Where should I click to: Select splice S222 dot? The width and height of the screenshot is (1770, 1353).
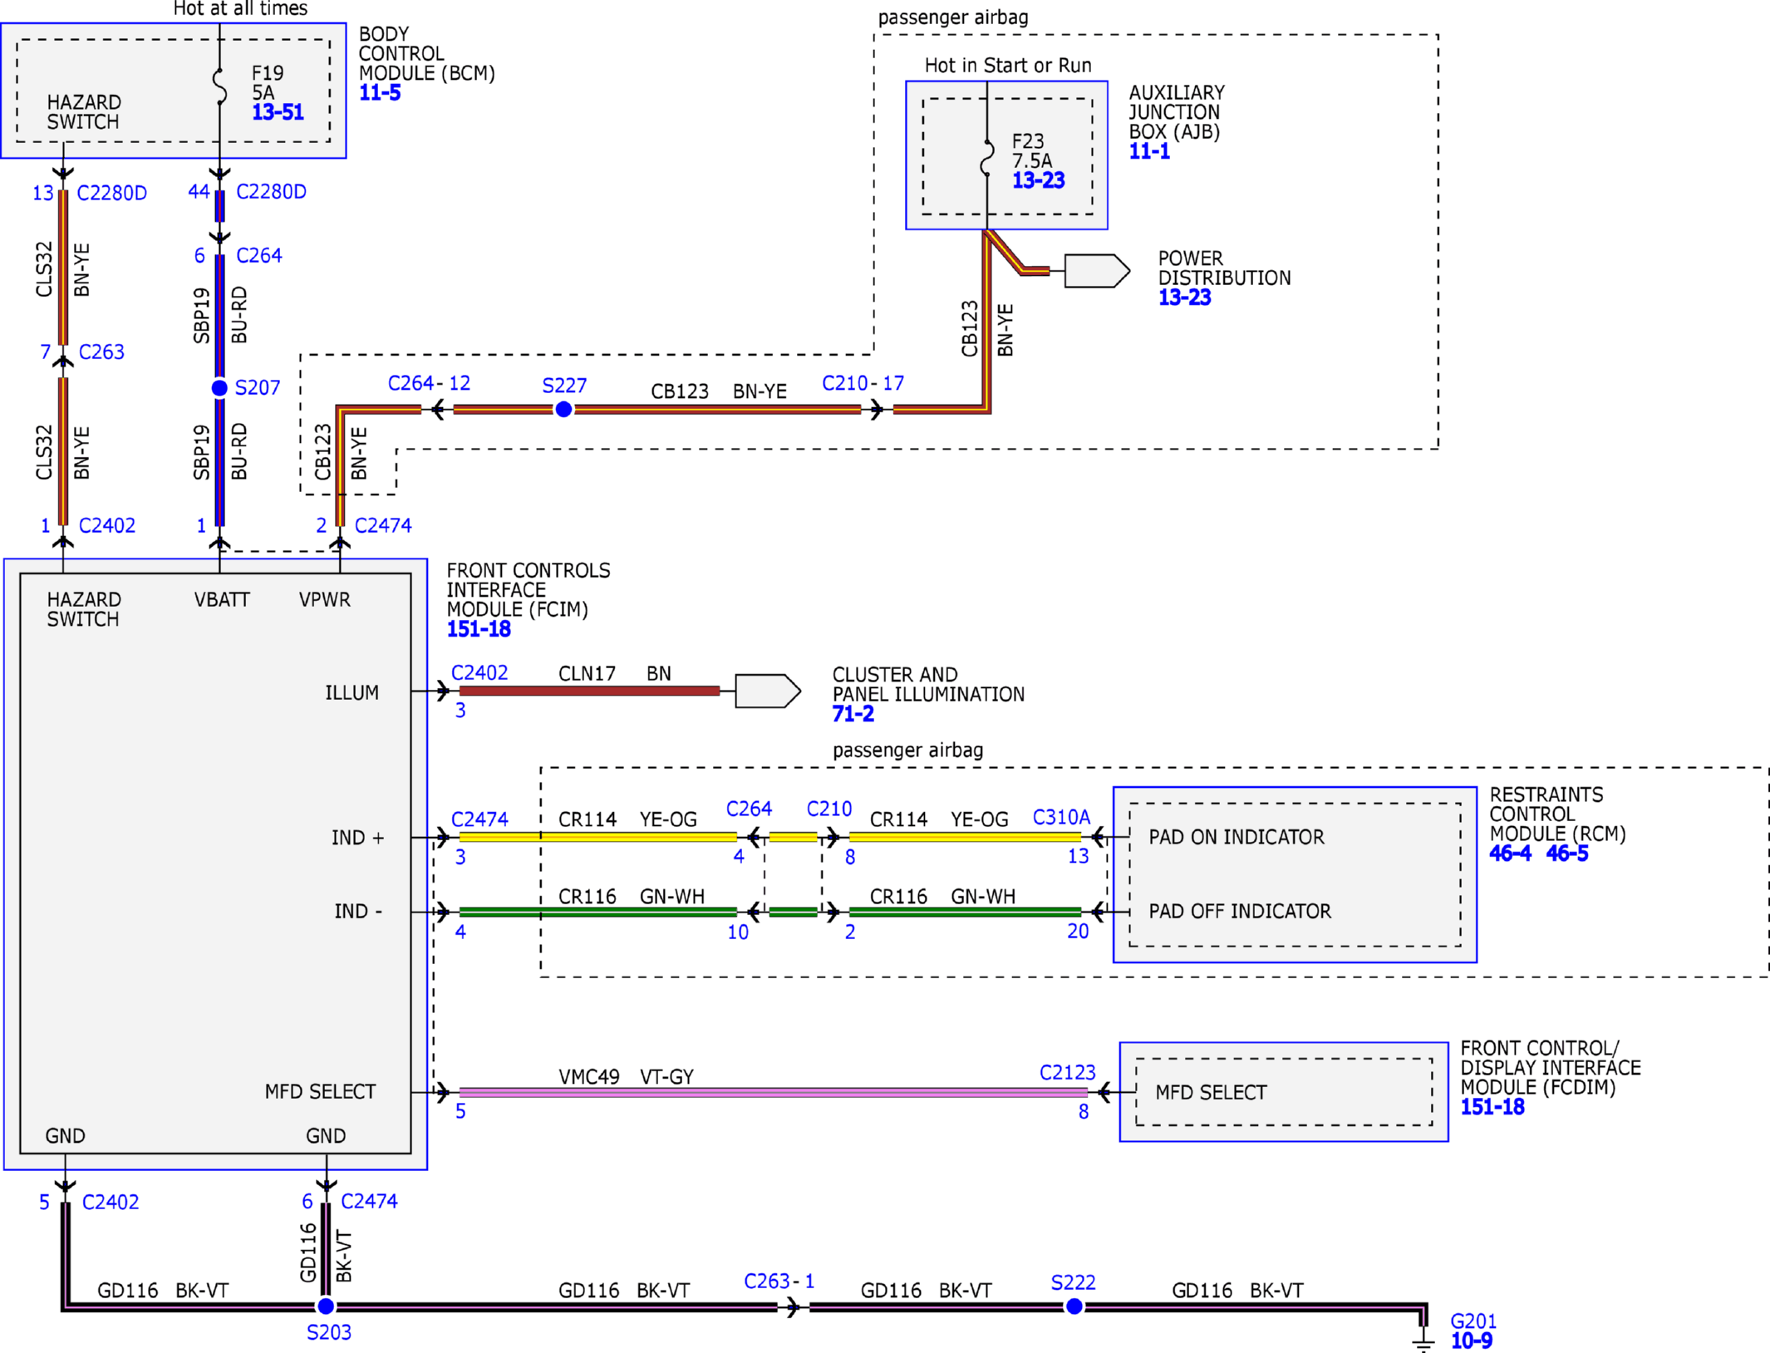tap(1074, 1306)
